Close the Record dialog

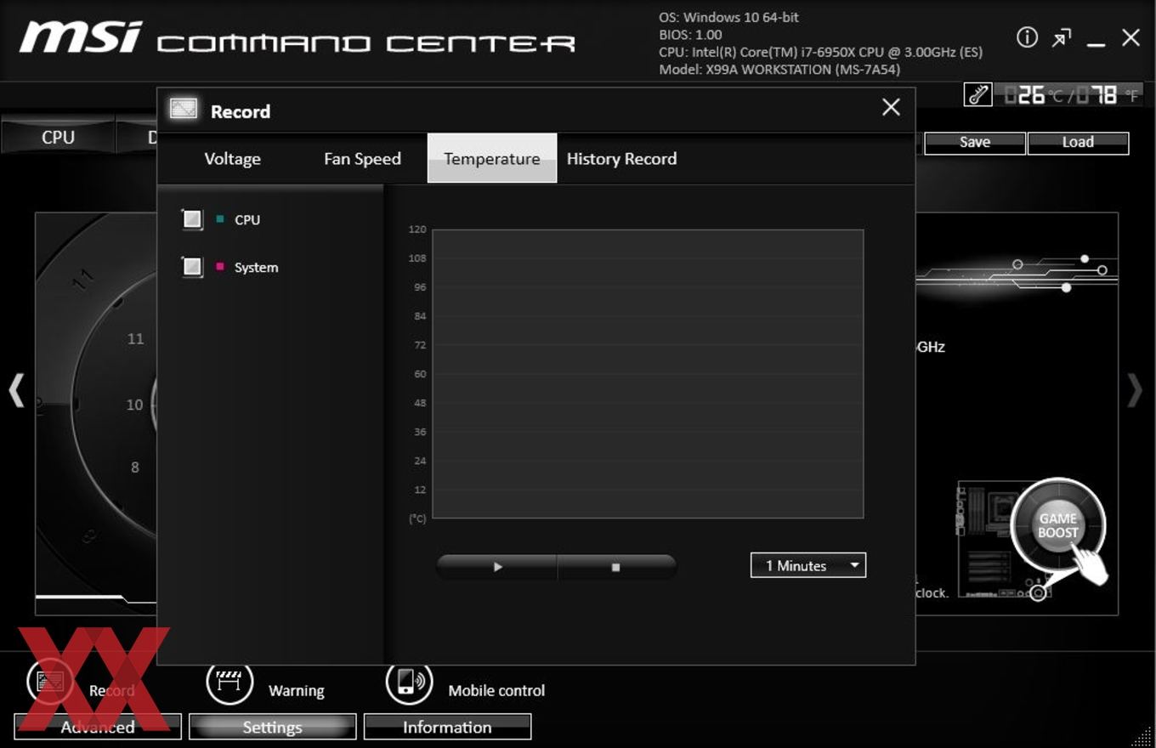click(x=891, y=107)
